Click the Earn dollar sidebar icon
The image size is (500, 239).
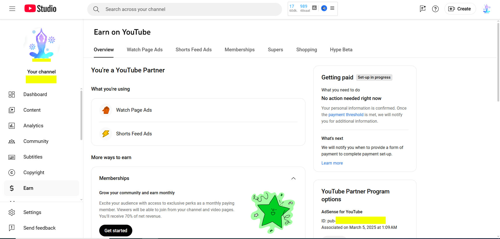tap(12, 188)
